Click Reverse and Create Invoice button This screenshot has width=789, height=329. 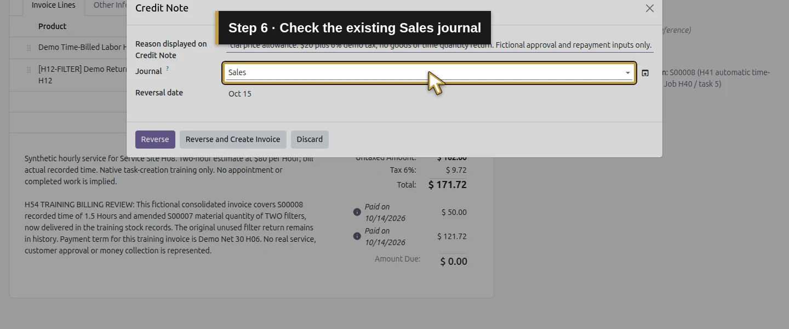click(233, 139)
